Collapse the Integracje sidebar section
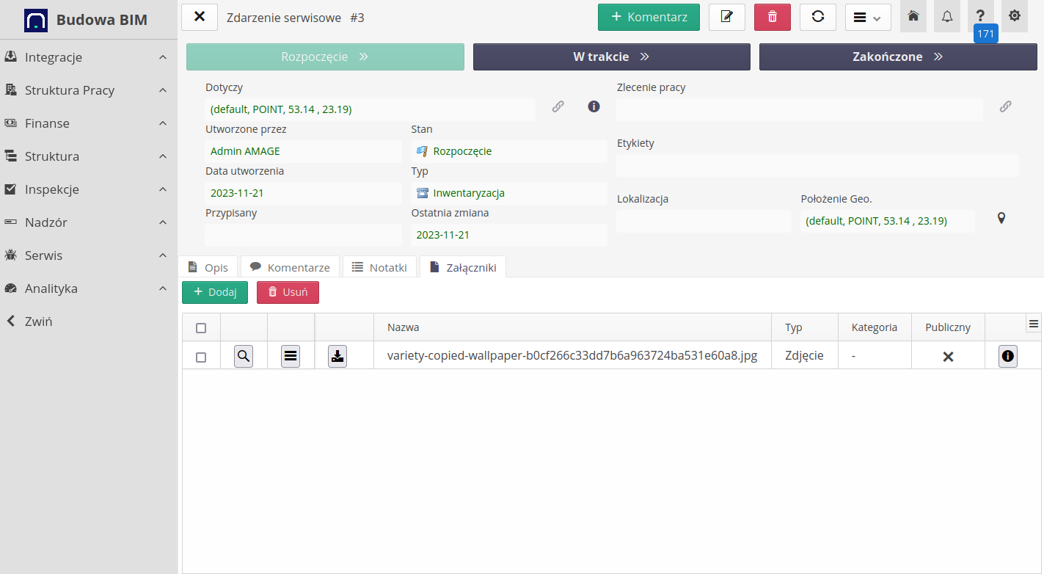This screenshot has height=574, width=1044. [163, 57]
